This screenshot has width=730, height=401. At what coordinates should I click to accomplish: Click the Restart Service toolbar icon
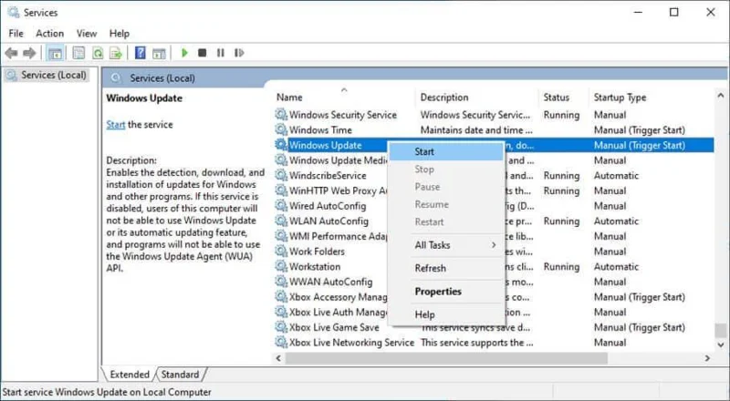239,53
